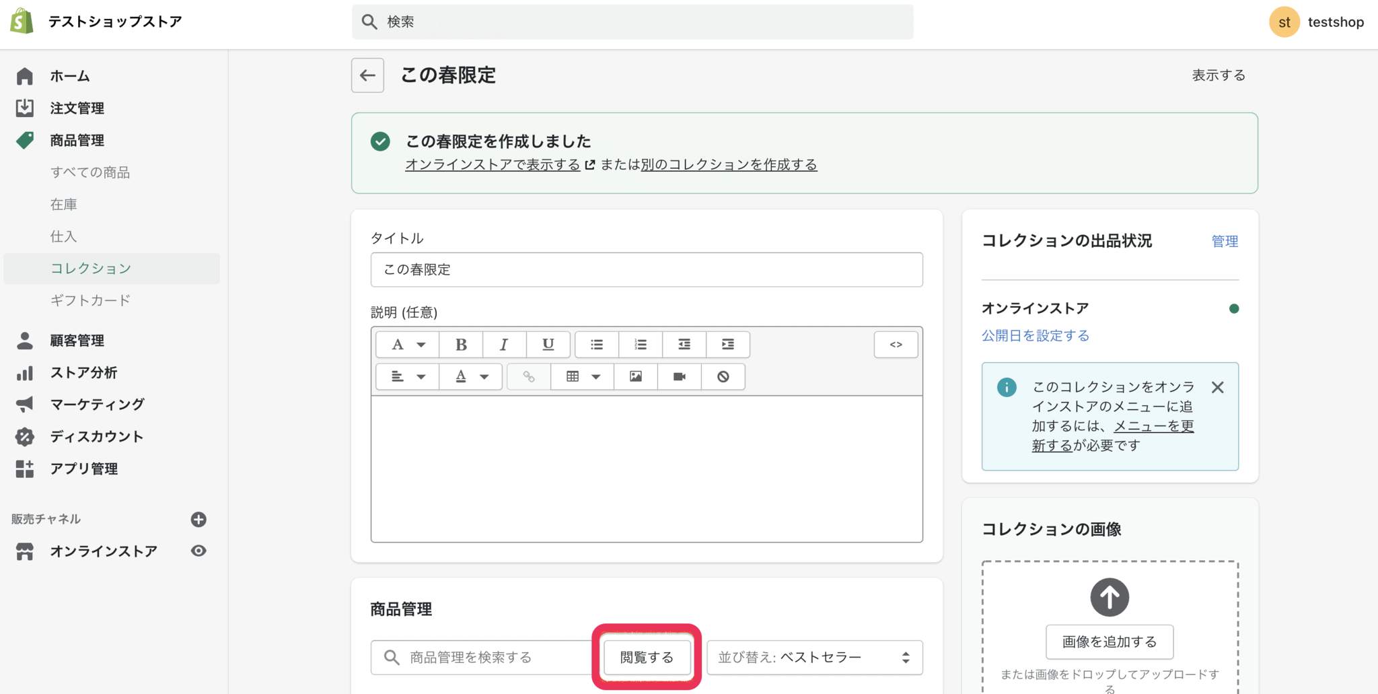Viewport: 1378px width, 694px height.
Task: Open the text alignment dropdown
Action: pyautogui.click(x=406, y=376)
